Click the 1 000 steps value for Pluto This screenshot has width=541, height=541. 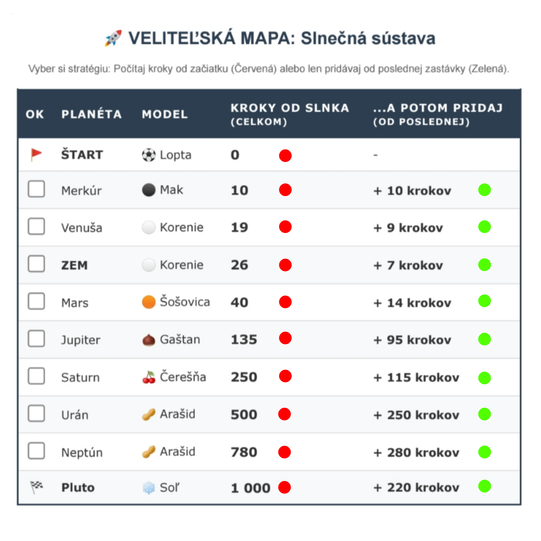coord(250,488)
